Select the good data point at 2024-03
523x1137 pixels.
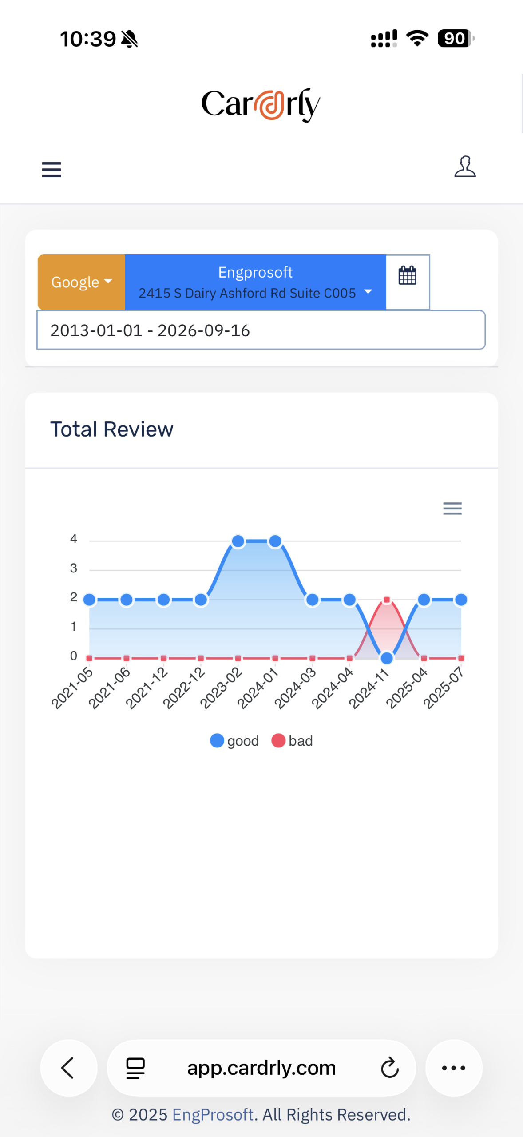pyautogui.click(x=313, y=600)
